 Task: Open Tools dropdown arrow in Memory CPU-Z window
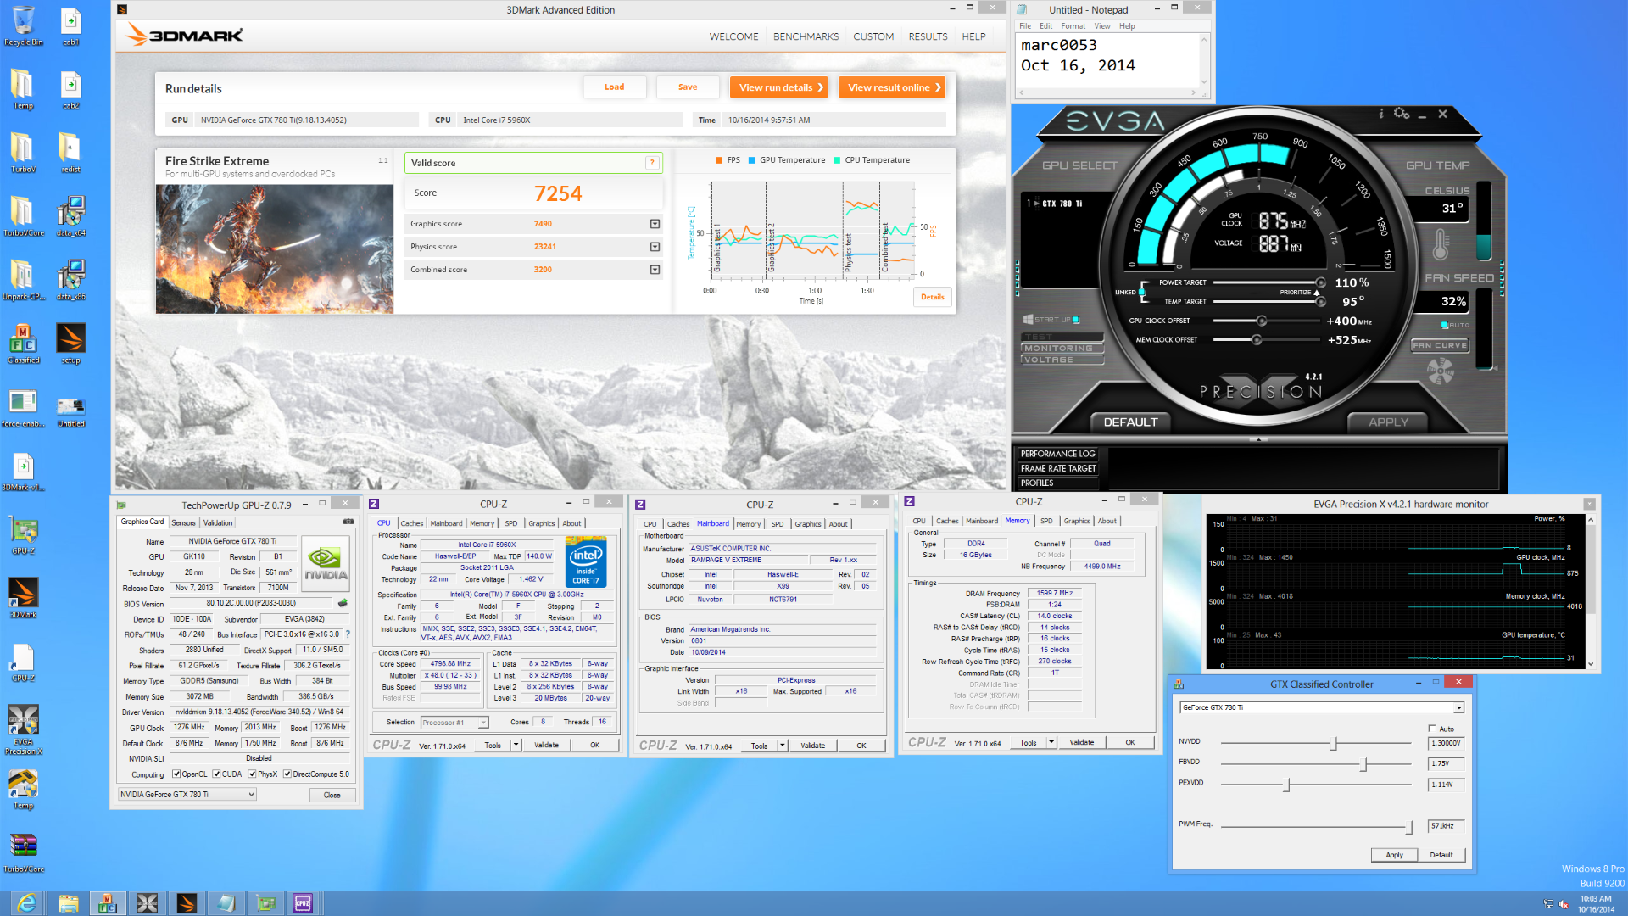[x=1051, y=742]
